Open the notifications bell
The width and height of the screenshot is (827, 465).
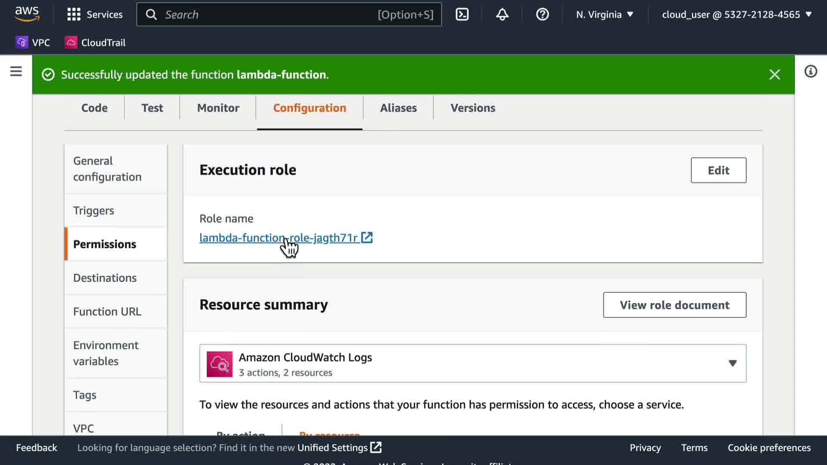pyautogui.click(x=502, y=14)
